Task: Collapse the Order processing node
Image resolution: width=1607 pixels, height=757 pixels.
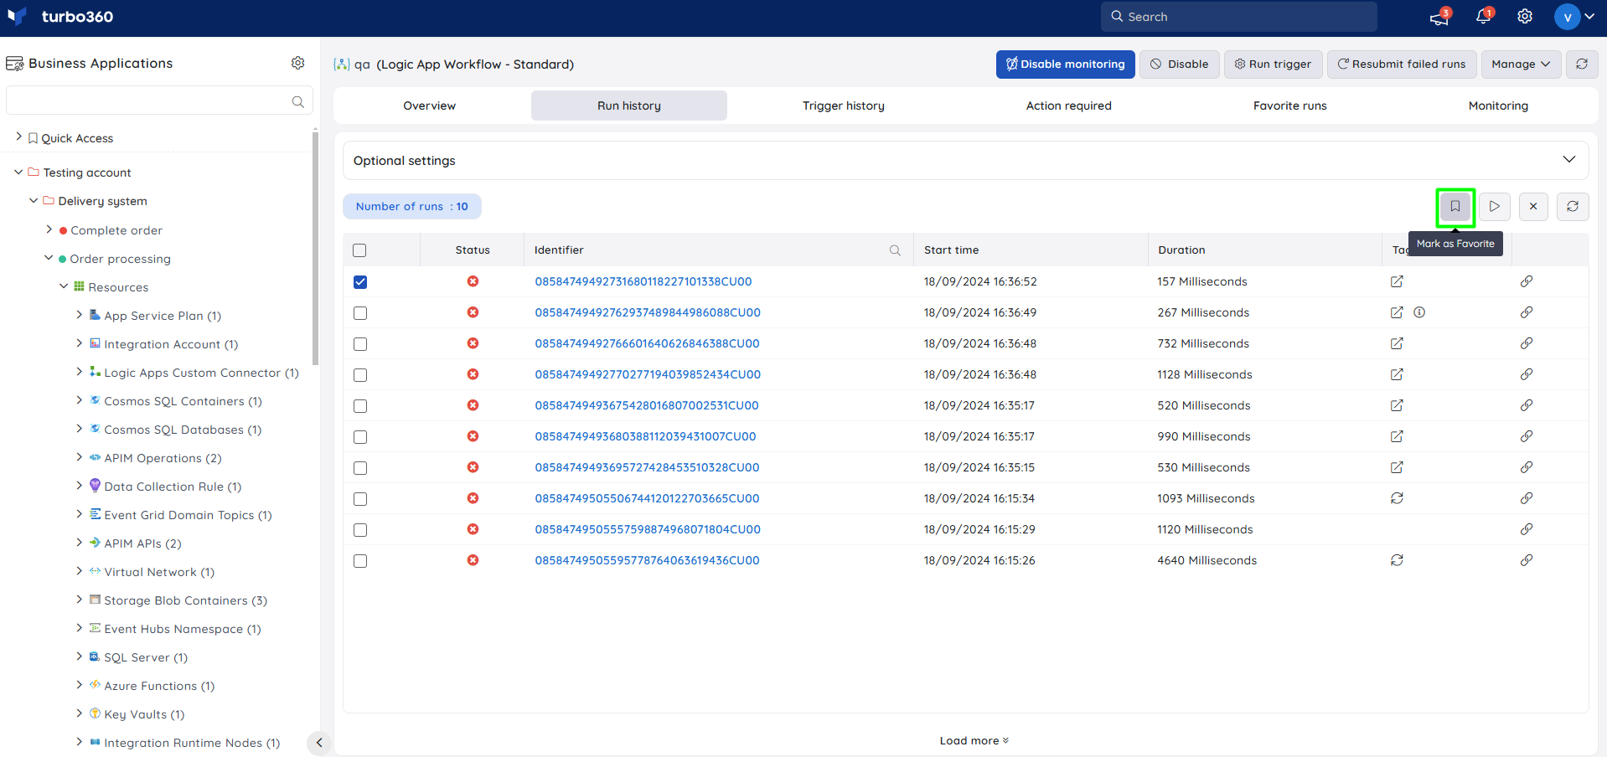Action: point(49,258)
